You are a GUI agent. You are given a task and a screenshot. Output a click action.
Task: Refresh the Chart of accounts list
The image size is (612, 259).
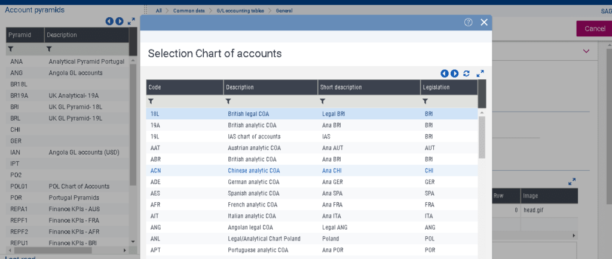pos(466,73)
